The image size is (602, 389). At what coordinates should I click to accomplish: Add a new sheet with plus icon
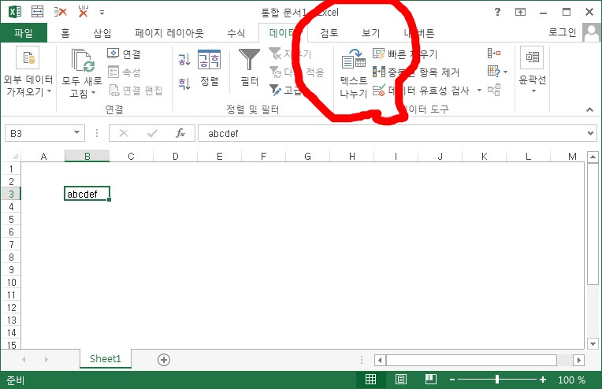click(x=164, y=360)
